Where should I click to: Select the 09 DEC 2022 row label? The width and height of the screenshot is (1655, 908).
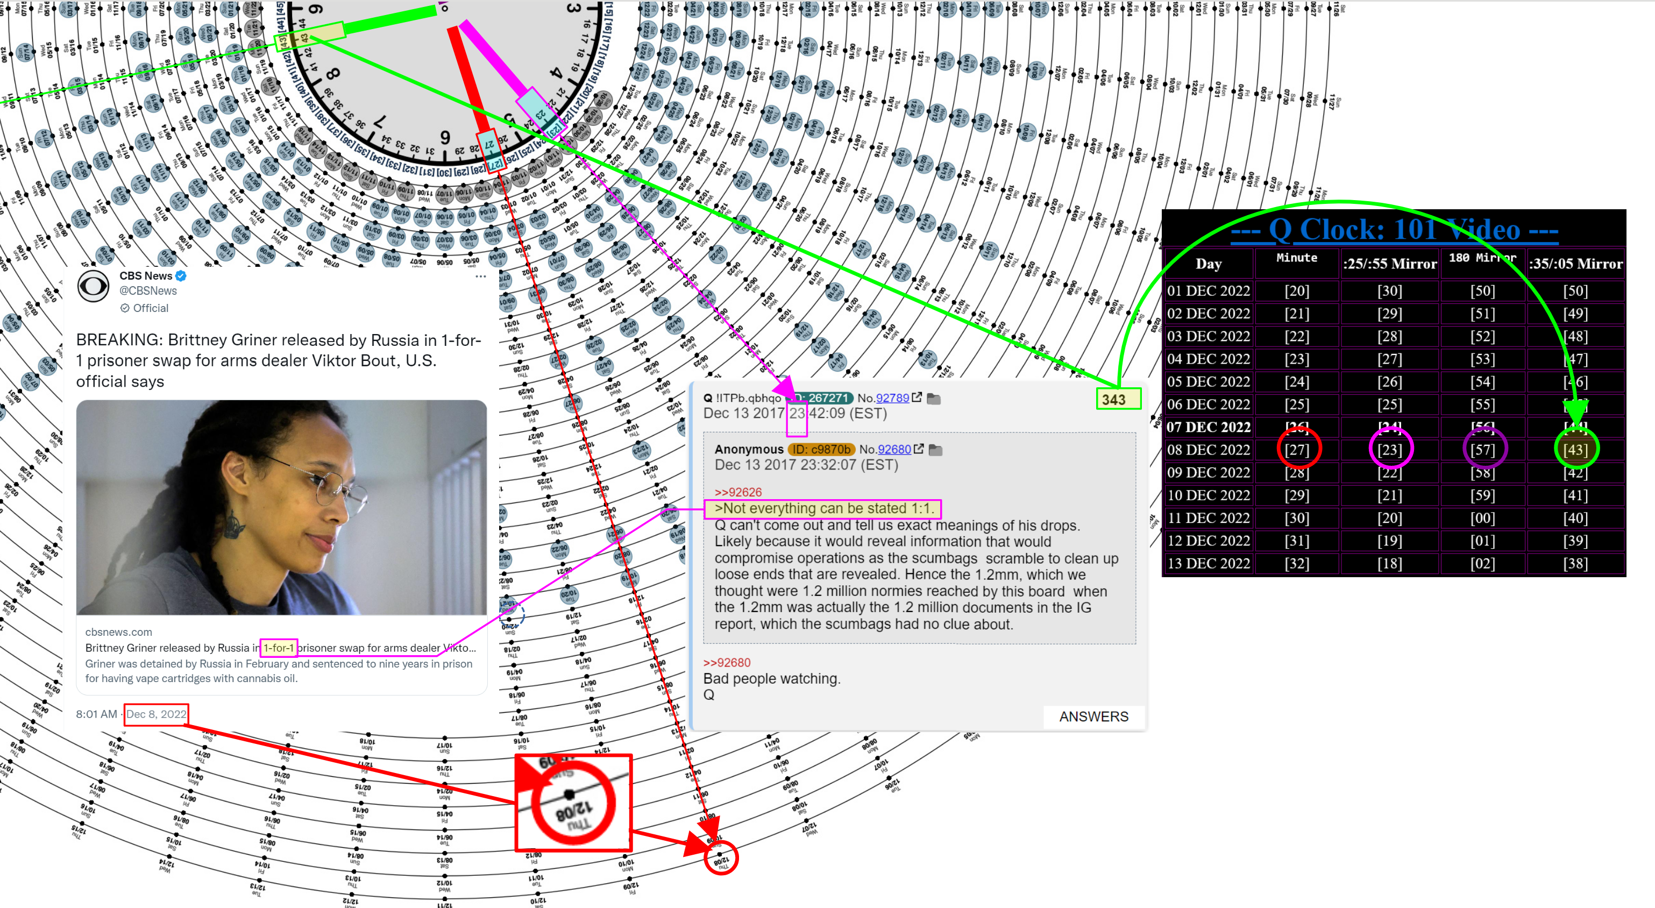(x=1209, y=473)
